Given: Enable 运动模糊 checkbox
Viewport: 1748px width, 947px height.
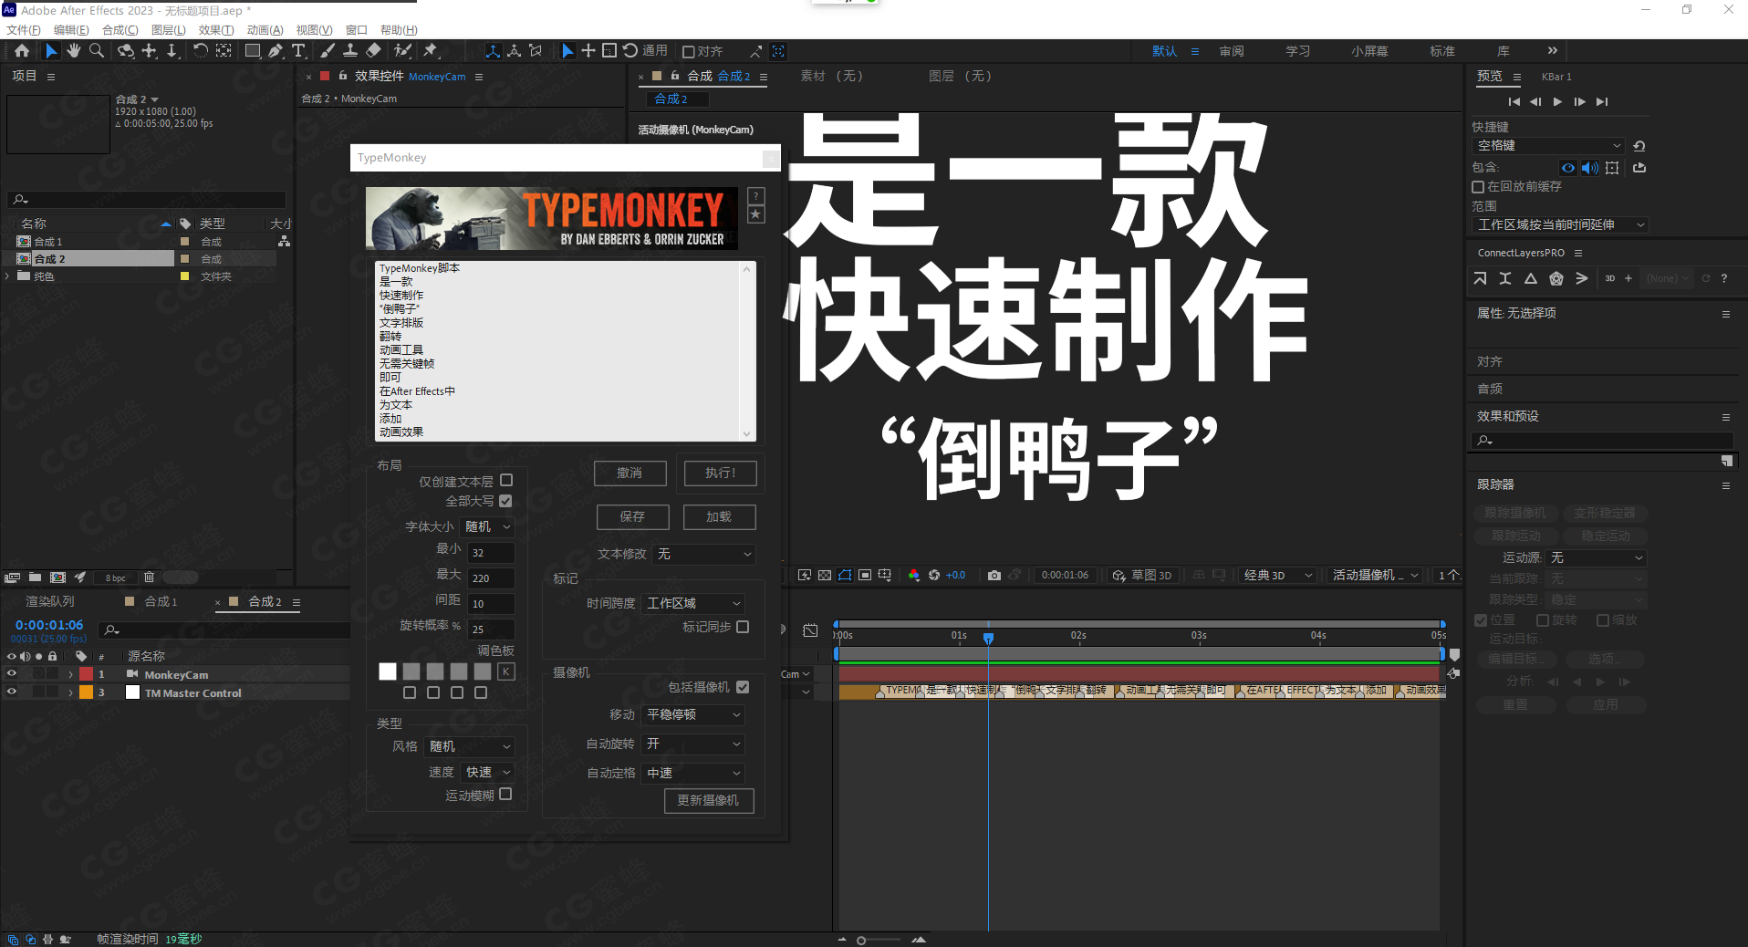Looking at the screenshot, I should pyautogui.click(x=505, y=795).
